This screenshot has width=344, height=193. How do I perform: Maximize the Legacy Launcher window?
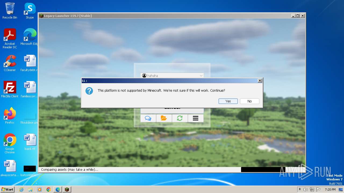click(298, 16)
